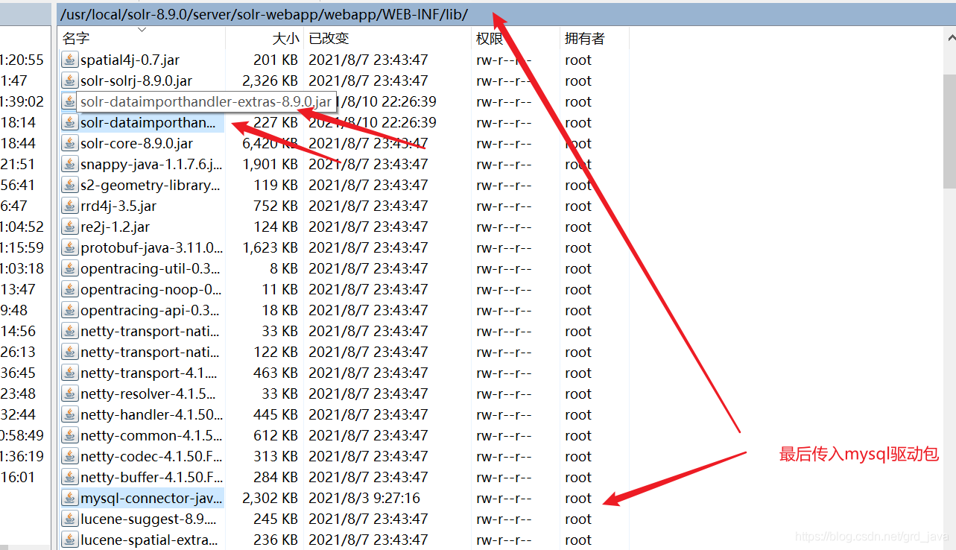Click the netty-resolver-4.1.5 jar icon
The image size is (956, 550).
pyautogui.click(x=70, y=393)
